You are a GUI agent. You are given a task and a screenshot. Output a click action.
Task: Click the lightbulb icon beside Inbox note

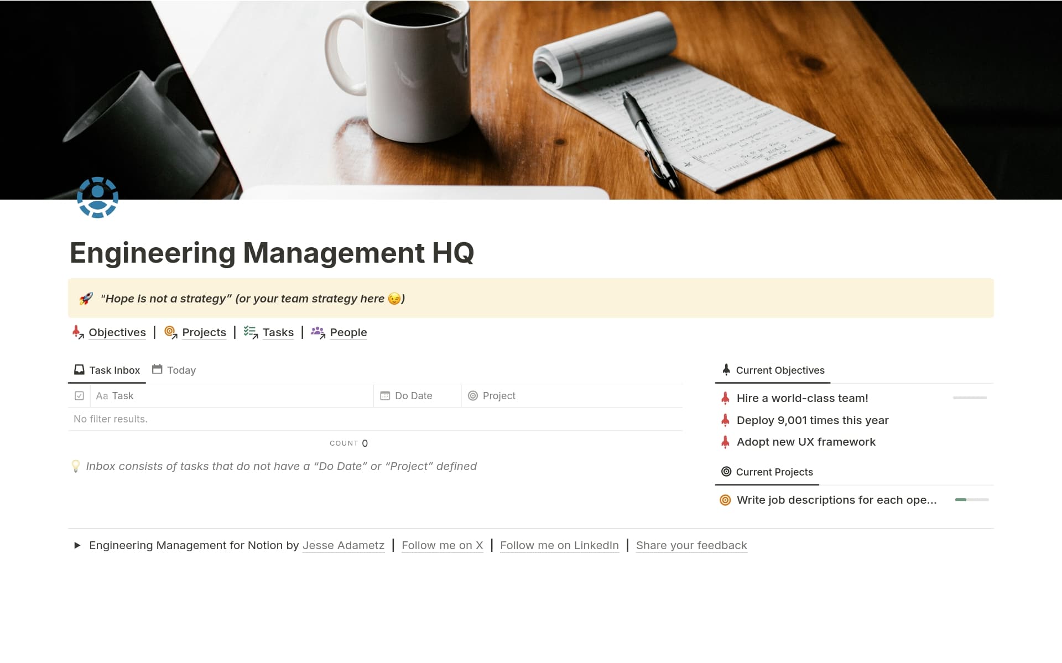[76, 466]
